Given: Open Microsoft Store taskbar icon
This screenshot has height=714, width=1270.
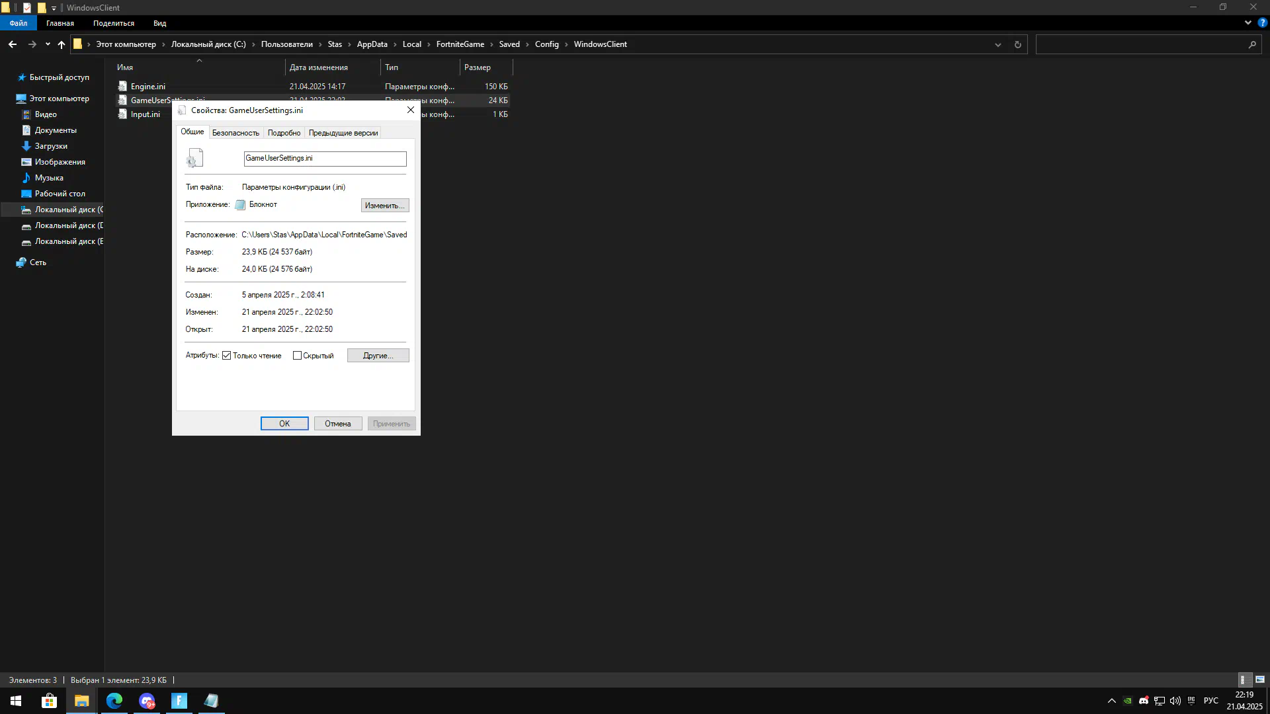Looking at the screenshot, I should click(49, 701).
